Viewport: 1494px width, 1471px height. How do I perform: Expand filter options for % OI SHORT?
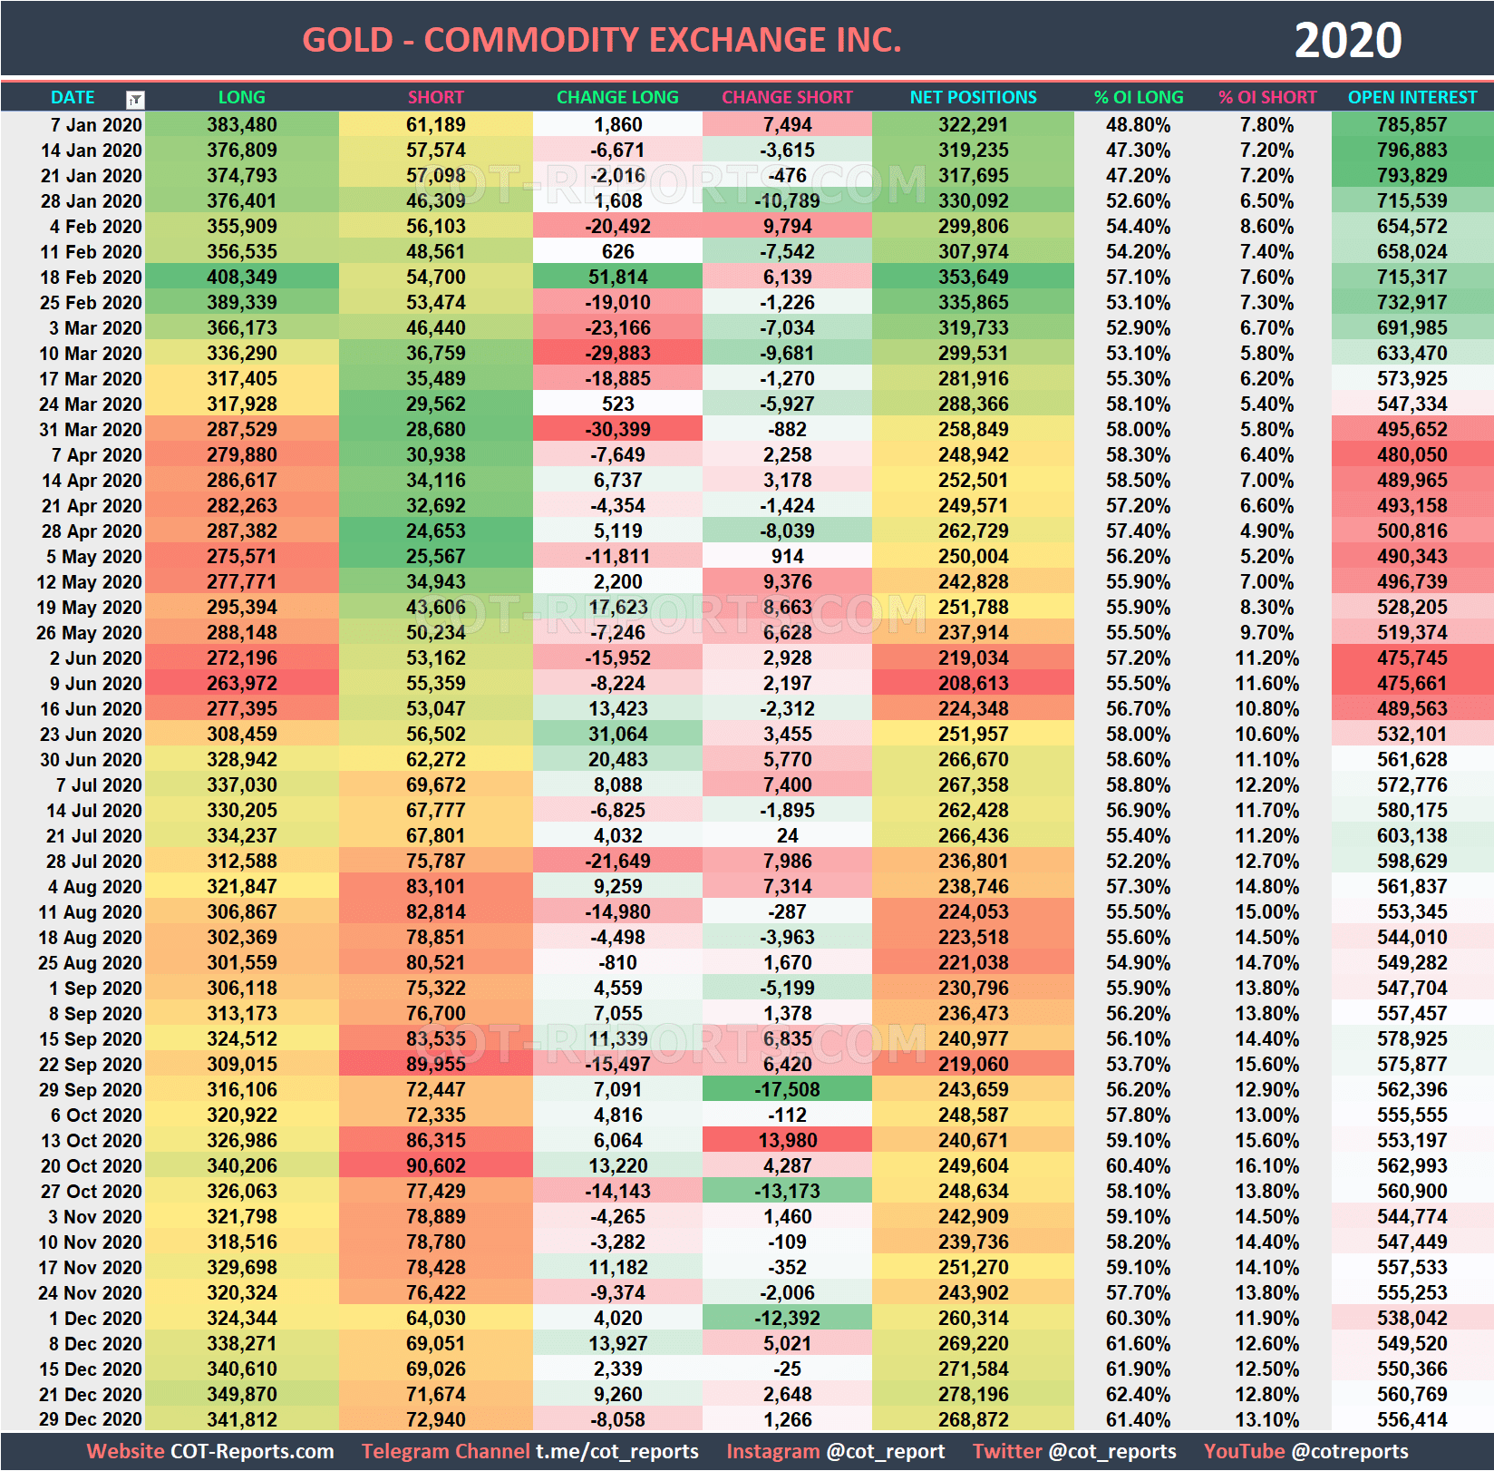tap(1268, 97)
